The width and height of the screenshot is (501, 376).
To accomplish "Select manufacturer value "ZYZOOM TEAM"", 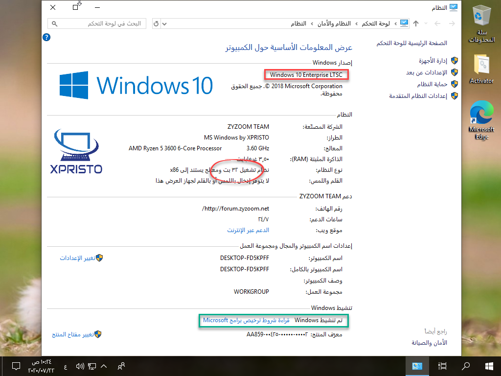I will point(248,127).
